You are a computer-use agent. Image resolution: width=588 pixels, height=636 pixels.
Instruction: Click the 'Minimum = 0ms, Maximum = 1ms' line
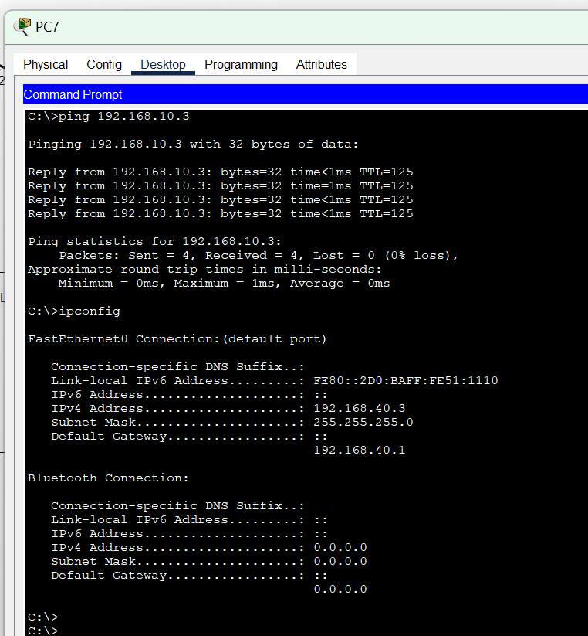[x=224, y=283]
